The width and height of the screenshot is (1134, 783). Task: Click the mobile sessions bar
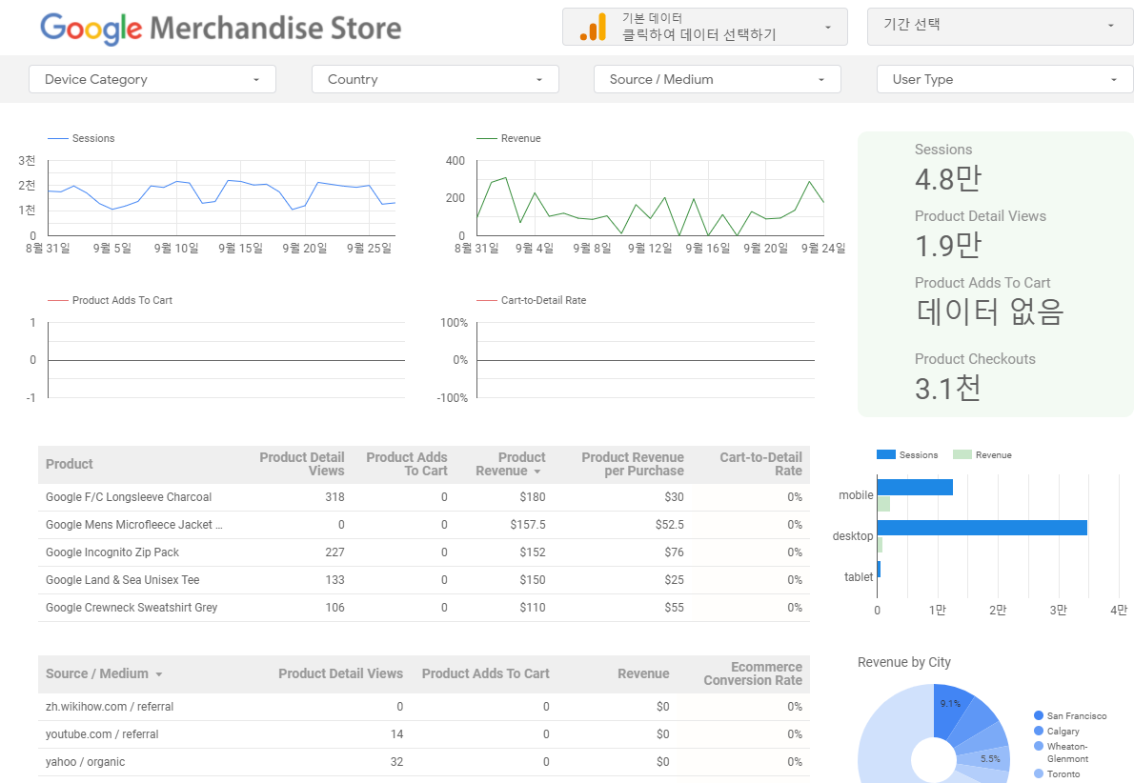tap(915, 488)
